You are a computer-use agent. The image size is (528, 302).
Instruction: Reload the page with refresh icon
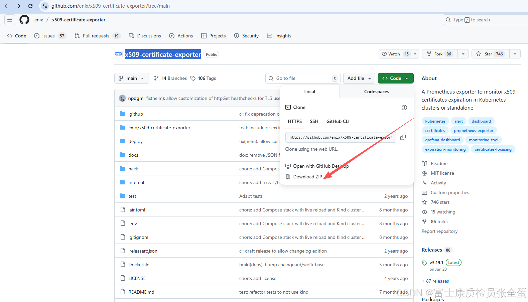pyautogui.click(x=30, y=6)
